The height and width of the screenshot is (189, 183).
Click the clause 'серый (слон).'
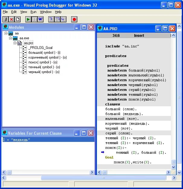tap(119, 133)
